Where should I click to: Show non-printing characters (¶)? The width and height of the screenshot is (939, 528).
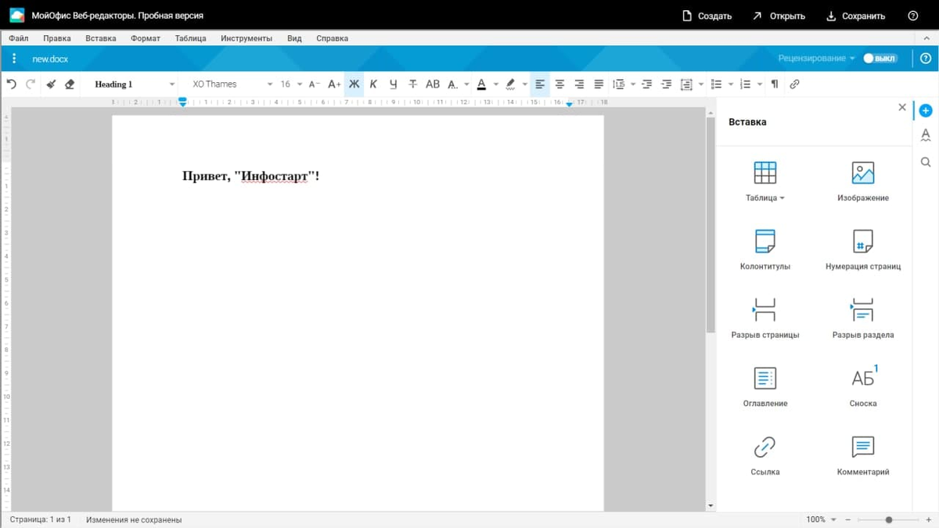(775, 84)
